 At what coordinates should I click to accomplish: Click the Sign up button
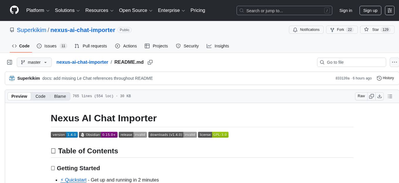[x=370, y=10]
